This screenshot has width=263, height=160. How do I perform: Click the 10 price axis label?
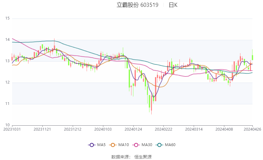pyautogui.click(x=7, y=125)
